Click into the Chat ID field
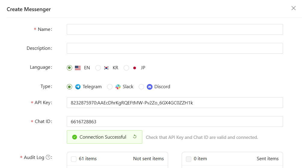 [x=175, y=121]
